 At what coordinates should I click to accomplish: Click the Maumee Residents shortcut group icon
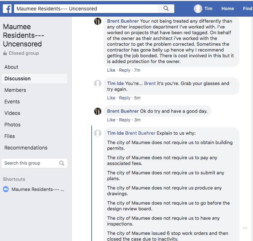[x=6, y=189]
